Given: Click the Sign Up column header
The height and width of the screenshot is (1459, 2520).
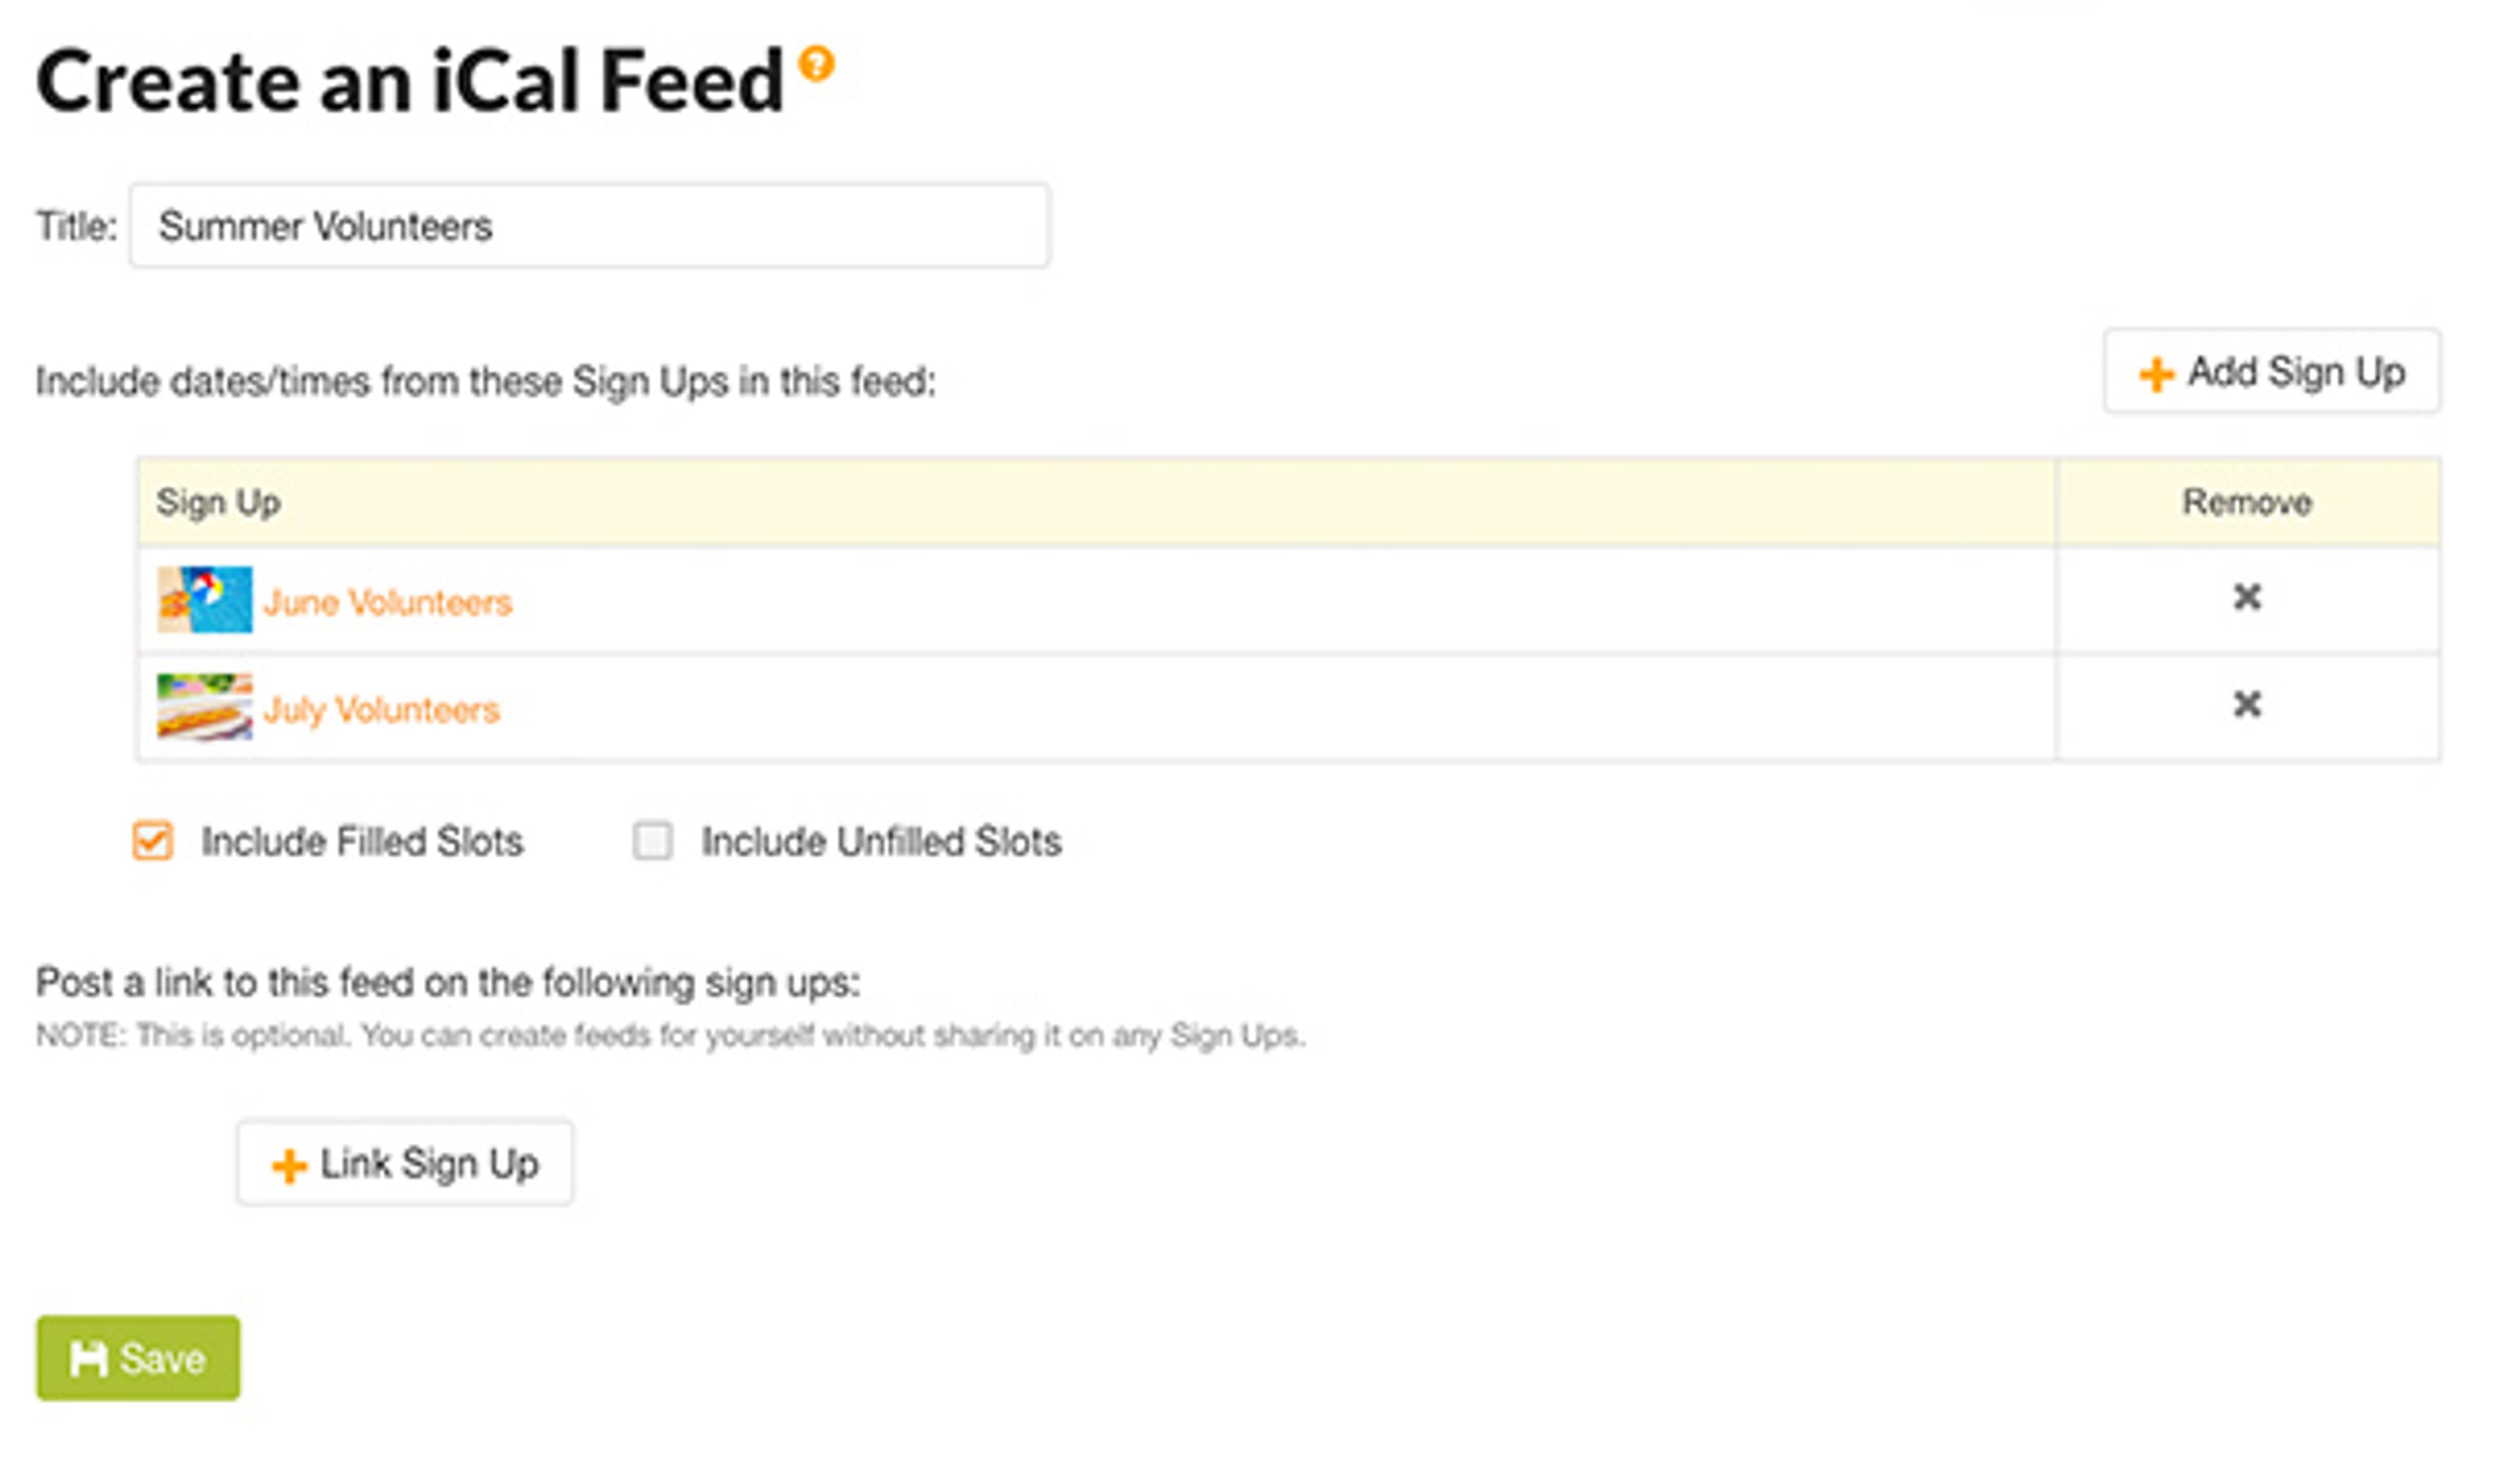Looking at the screenshot, I should (218, 502).
